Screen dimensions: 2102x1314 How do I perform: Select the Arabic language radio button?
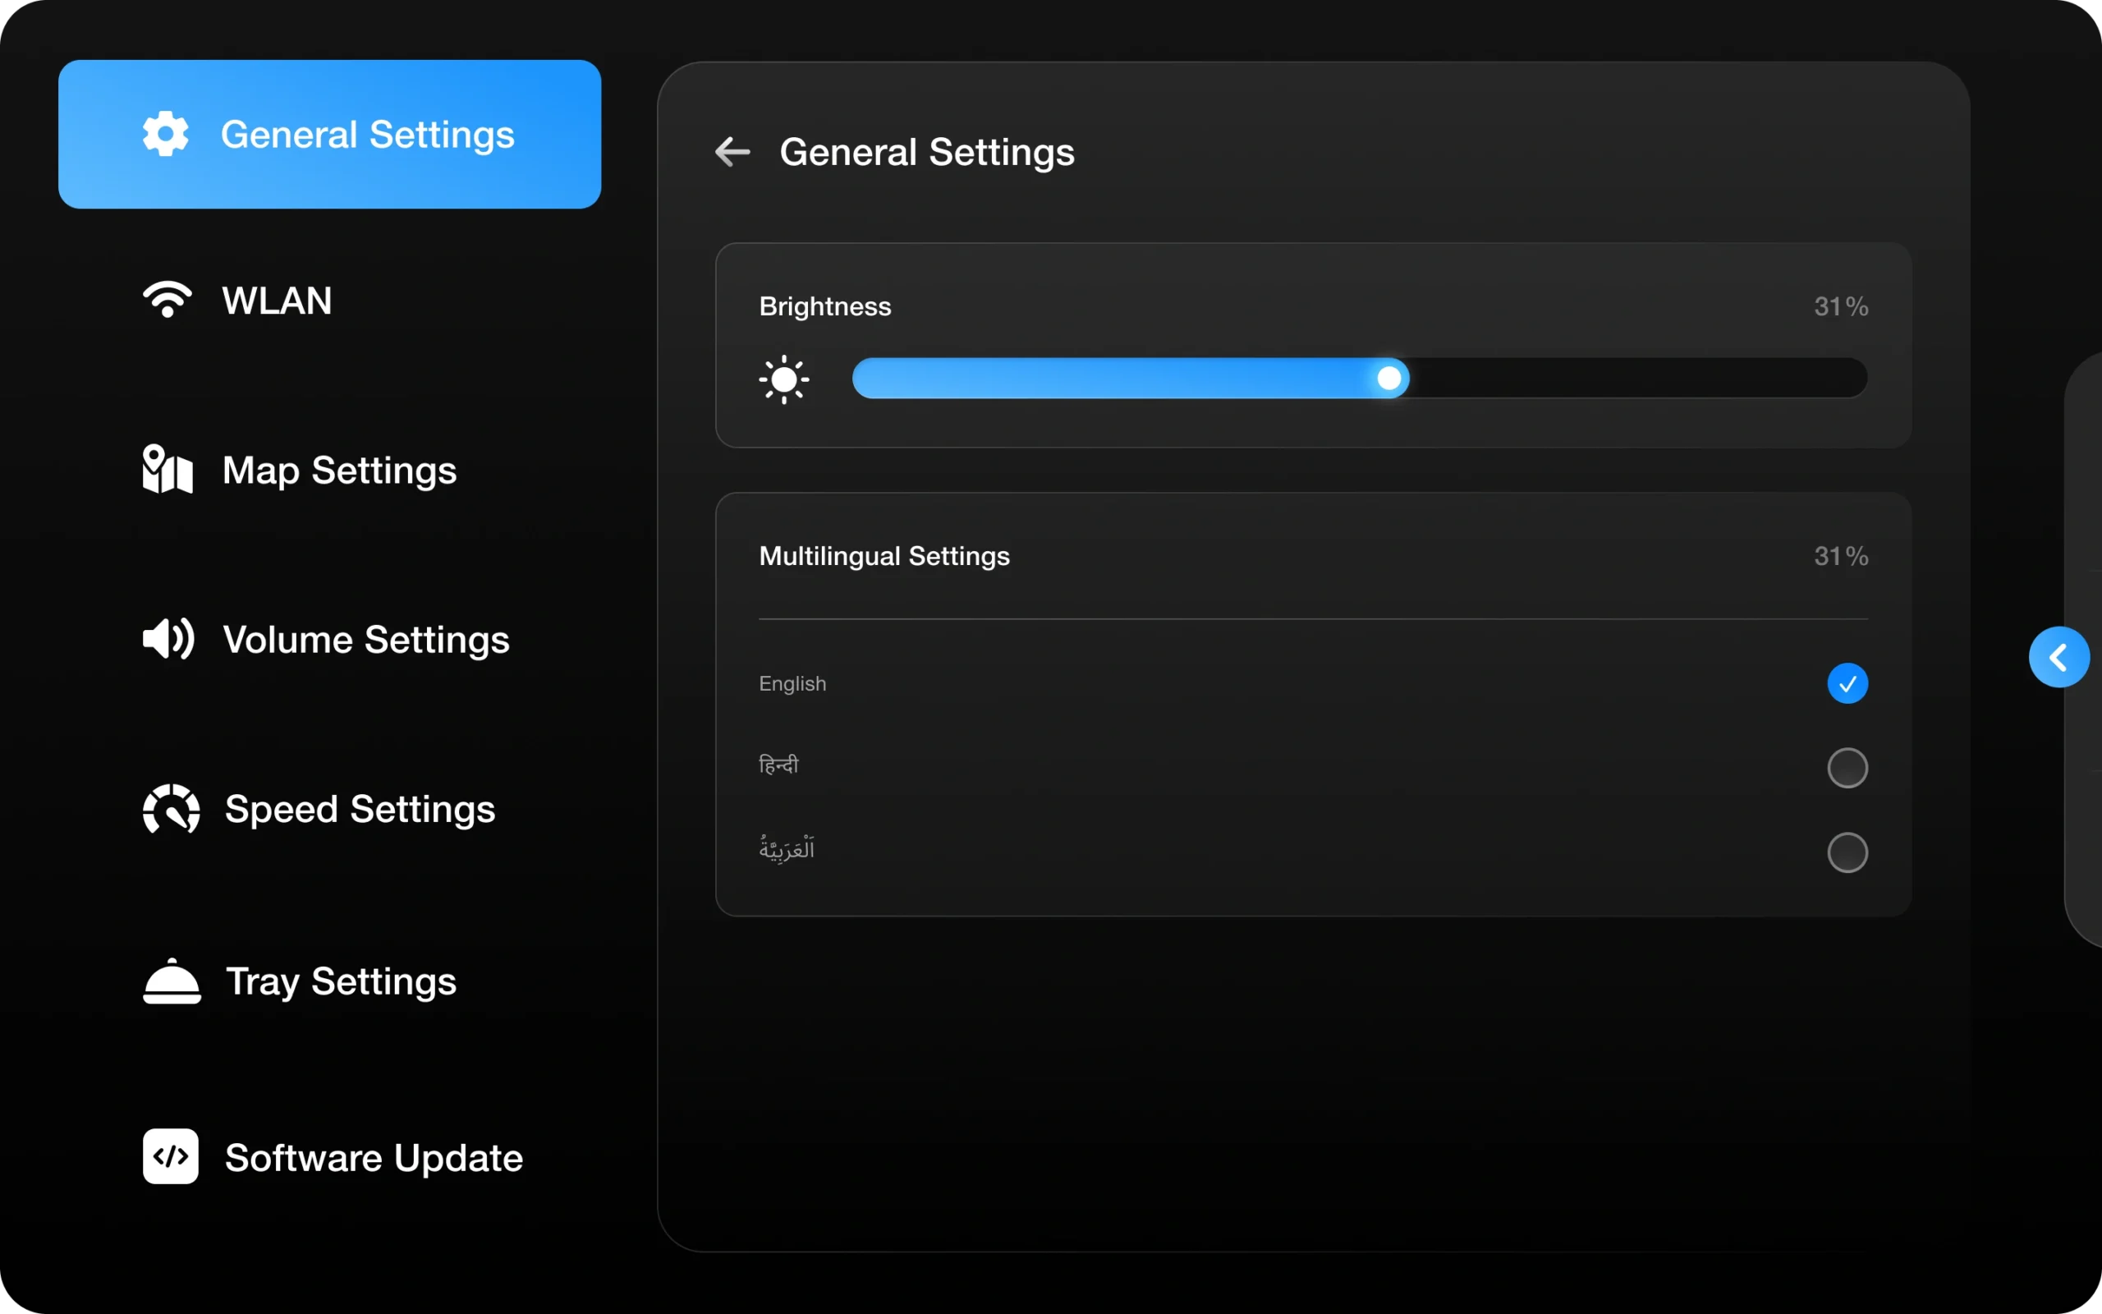1847,852
